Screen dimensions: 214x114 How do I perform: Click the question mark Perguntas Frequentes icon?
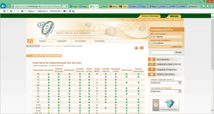tap(152, 69)
